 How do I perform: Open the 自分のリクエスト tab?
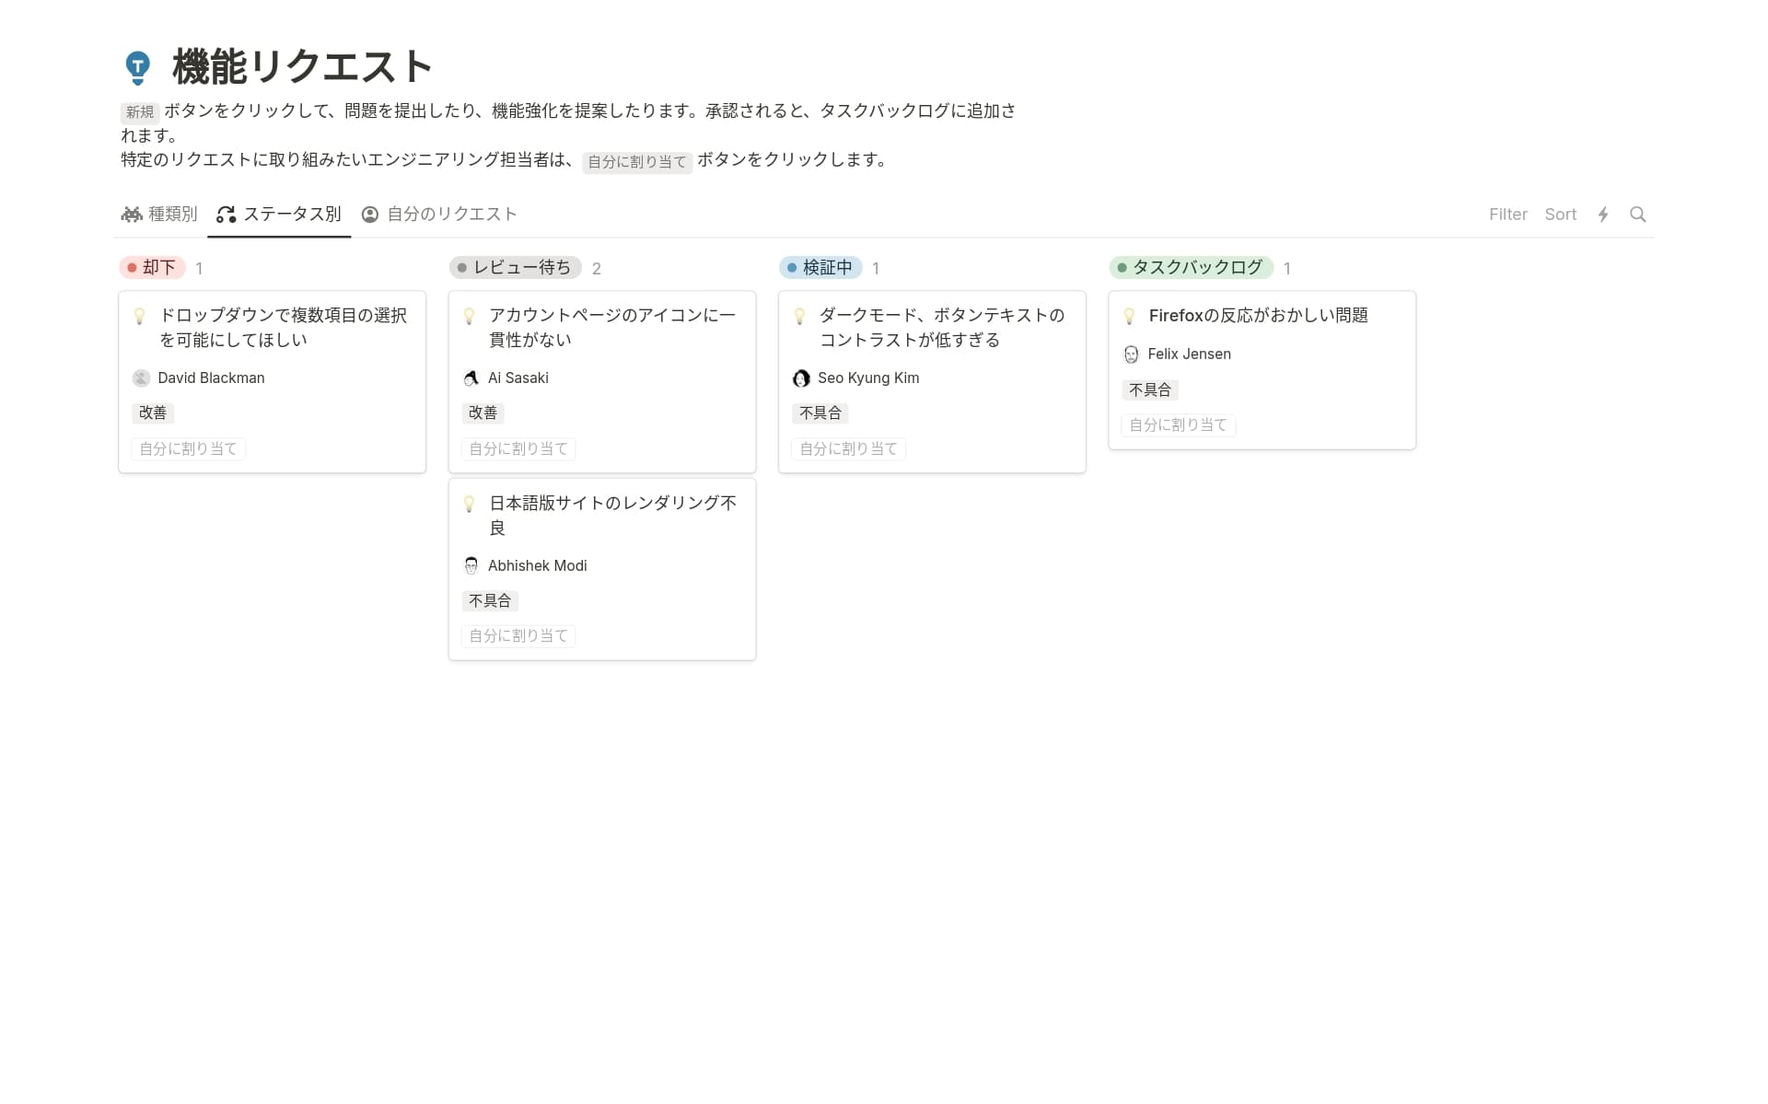[x=439, y=215]
